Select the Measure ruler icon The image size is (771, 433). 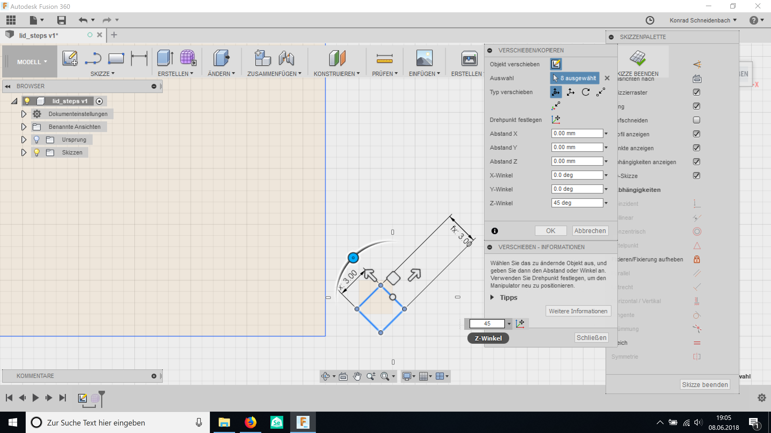[385, 58]
